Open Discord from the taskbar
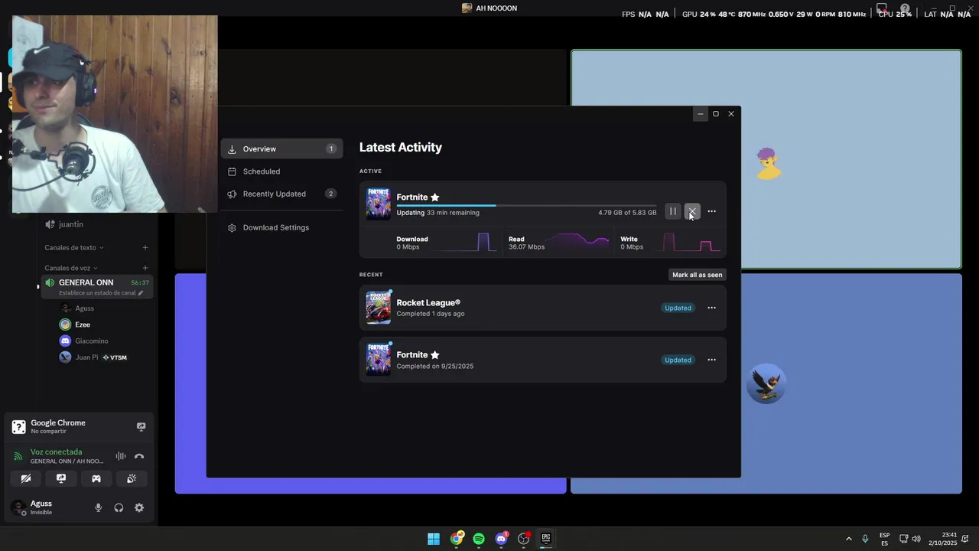The image size is (979, 551). coord(501,539)
